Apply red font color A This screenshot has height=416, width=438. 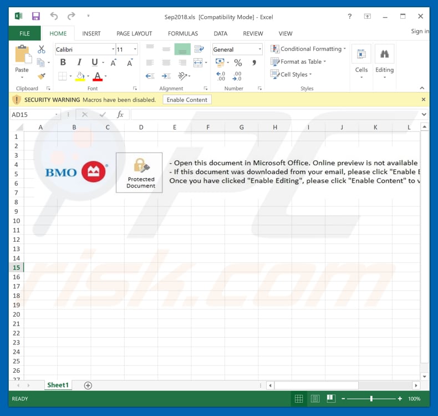(x=98, y=77)
